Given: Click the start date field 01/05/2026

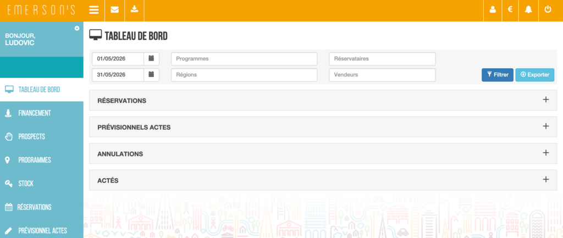Looking at the screenshot, I should click(x=118, y=58).
